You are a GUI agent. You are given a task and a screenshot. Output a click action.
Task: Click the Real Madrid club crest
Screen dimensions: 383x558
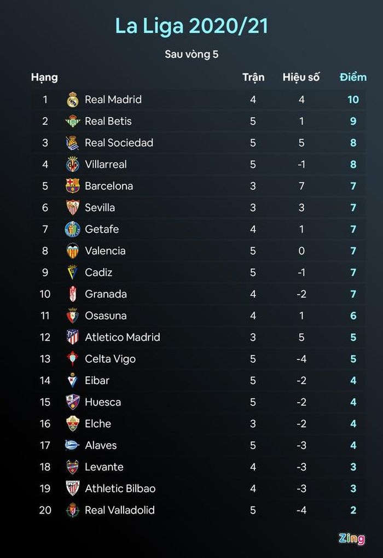pyautogui.click(x=73, y=100)
